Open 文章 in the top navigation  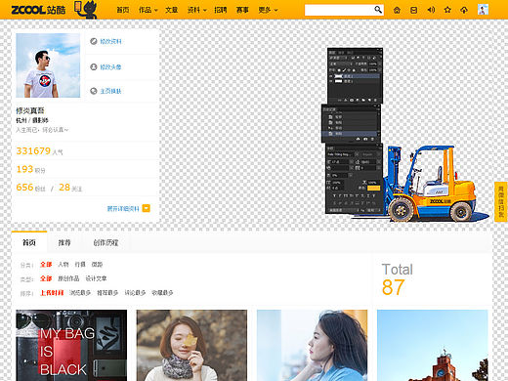172,10
